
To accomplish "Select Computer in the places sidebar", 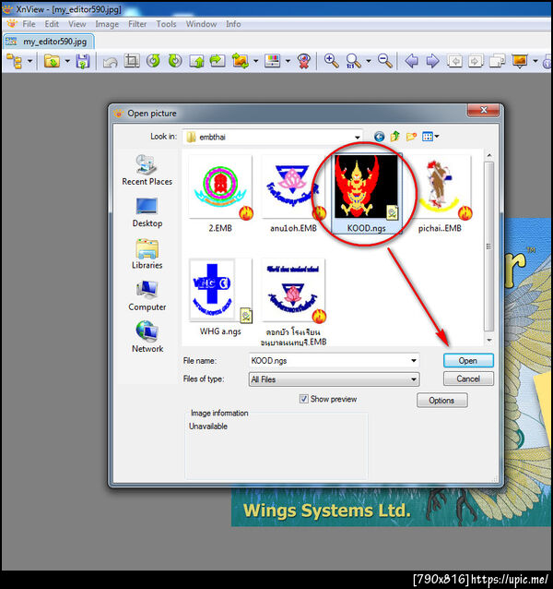I will [147, 296].
